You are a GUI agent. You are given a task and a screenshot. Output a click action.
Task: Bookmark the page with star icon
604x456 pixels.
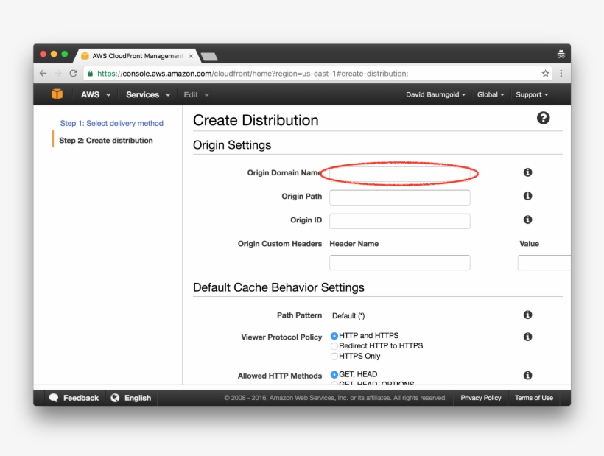coord(546,73)
